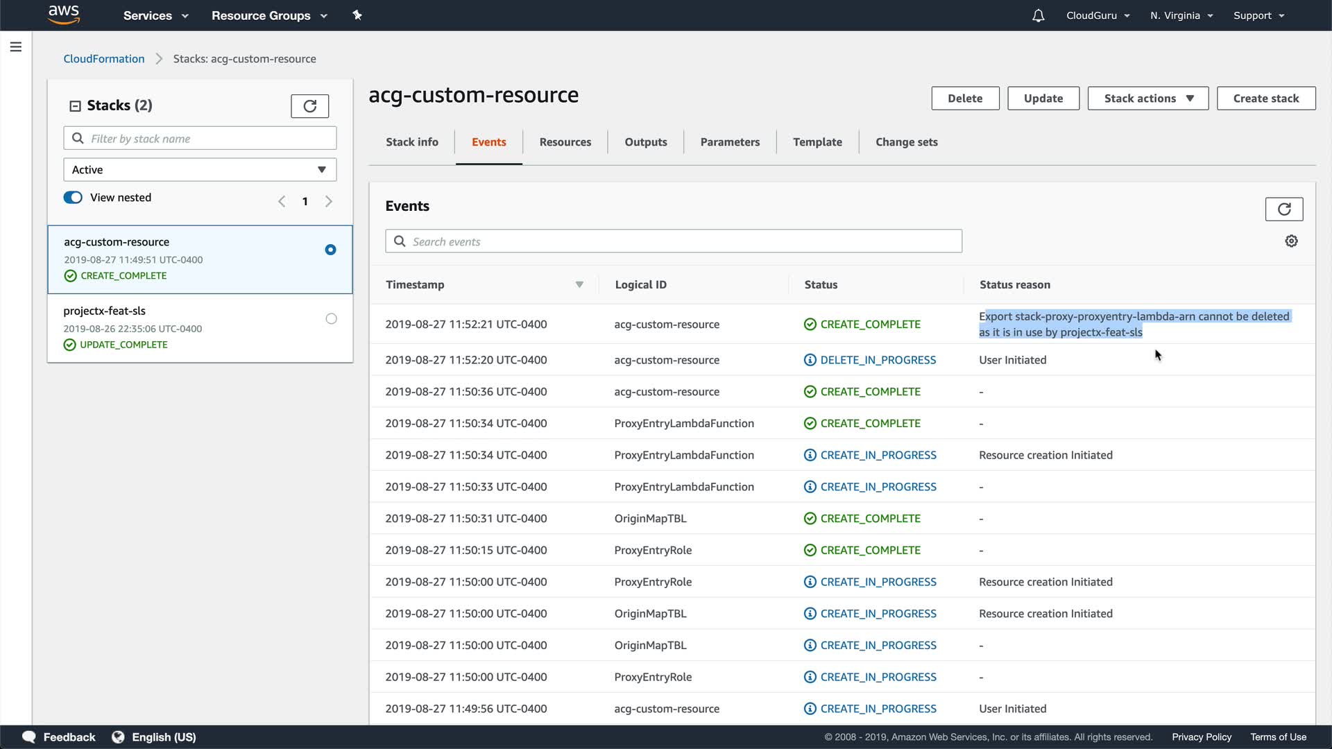Click the AWS logo home icon
Screen dimensions: 1332x749
pyautogui.click(x=64, y=15)
